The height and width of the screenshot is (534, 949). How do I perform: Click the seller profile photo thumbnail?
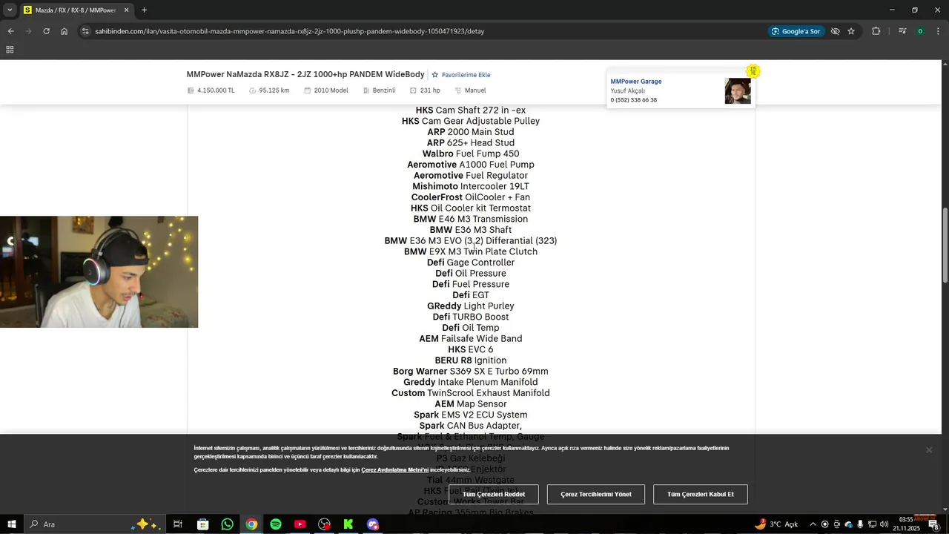pyautogui.click(x=738, y=91)
